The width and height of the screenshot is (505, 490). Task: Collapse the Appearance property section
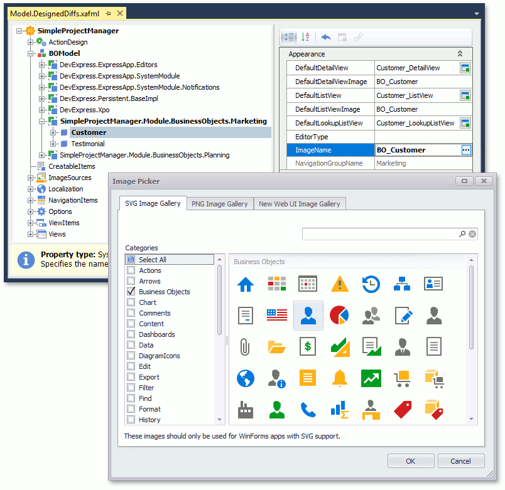460,54
